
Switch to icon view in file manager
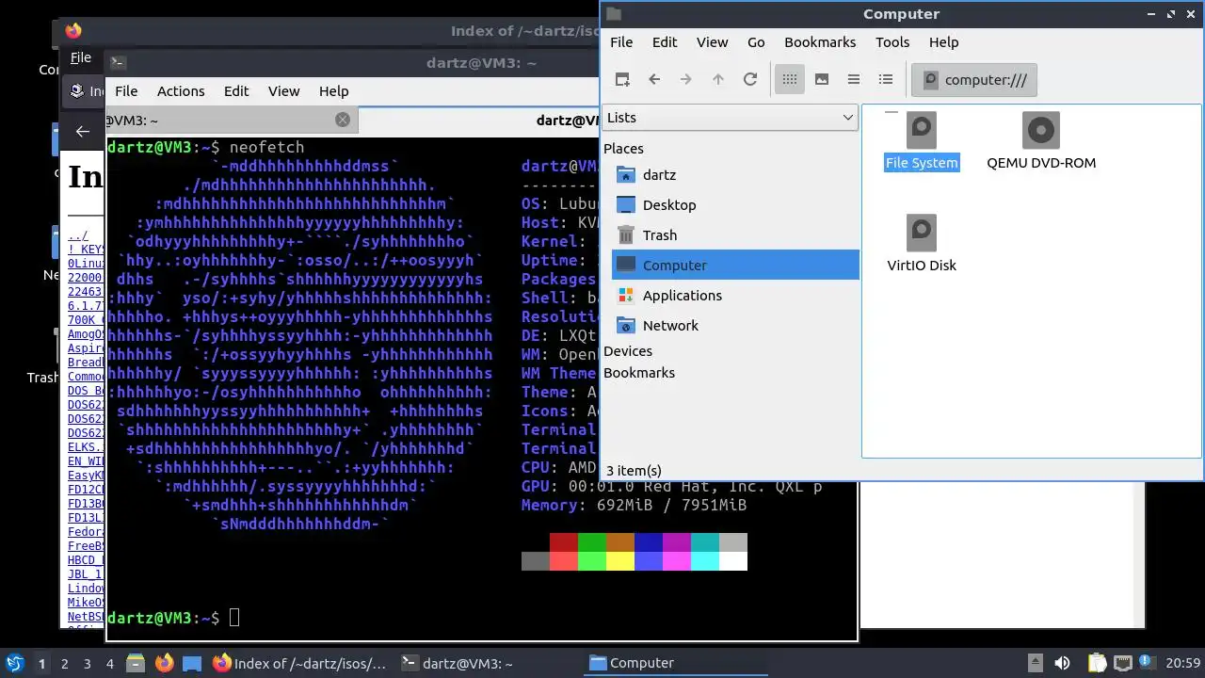pos(790,79)
